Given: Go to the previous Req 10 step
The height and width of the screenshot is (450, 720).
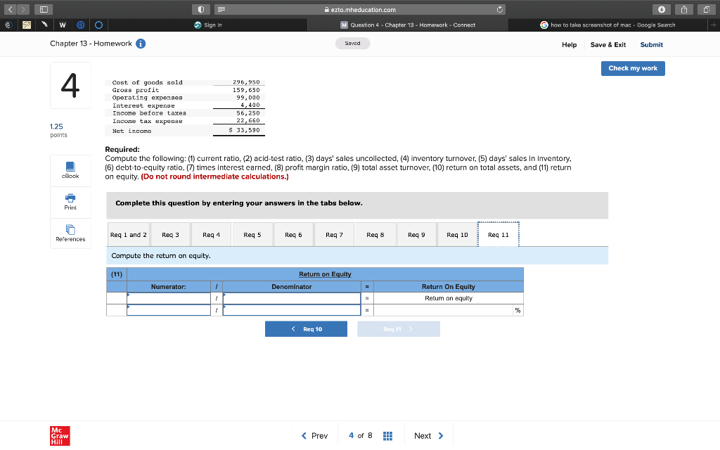Looking at the screenshot, I should [306, 328].
